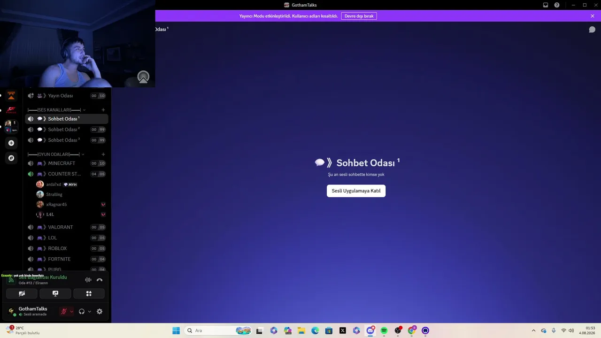Open File Explorer from the taskbar
Screen dimensions: 601x338
pyautogui.click(x=301, y=330)
